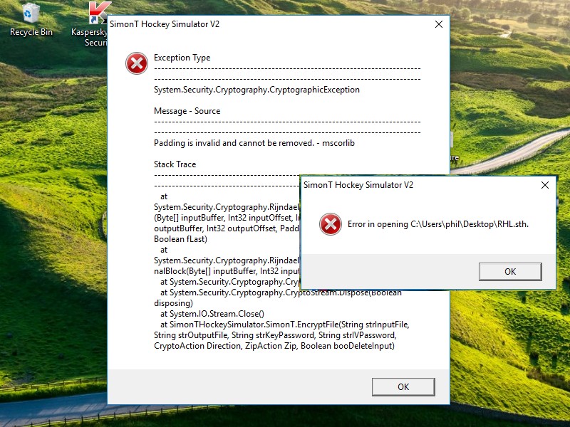The width and height of the screenshot is (570, 427).
Task: Click the 'Recycle Bin' text label
Action: (31, 32)
